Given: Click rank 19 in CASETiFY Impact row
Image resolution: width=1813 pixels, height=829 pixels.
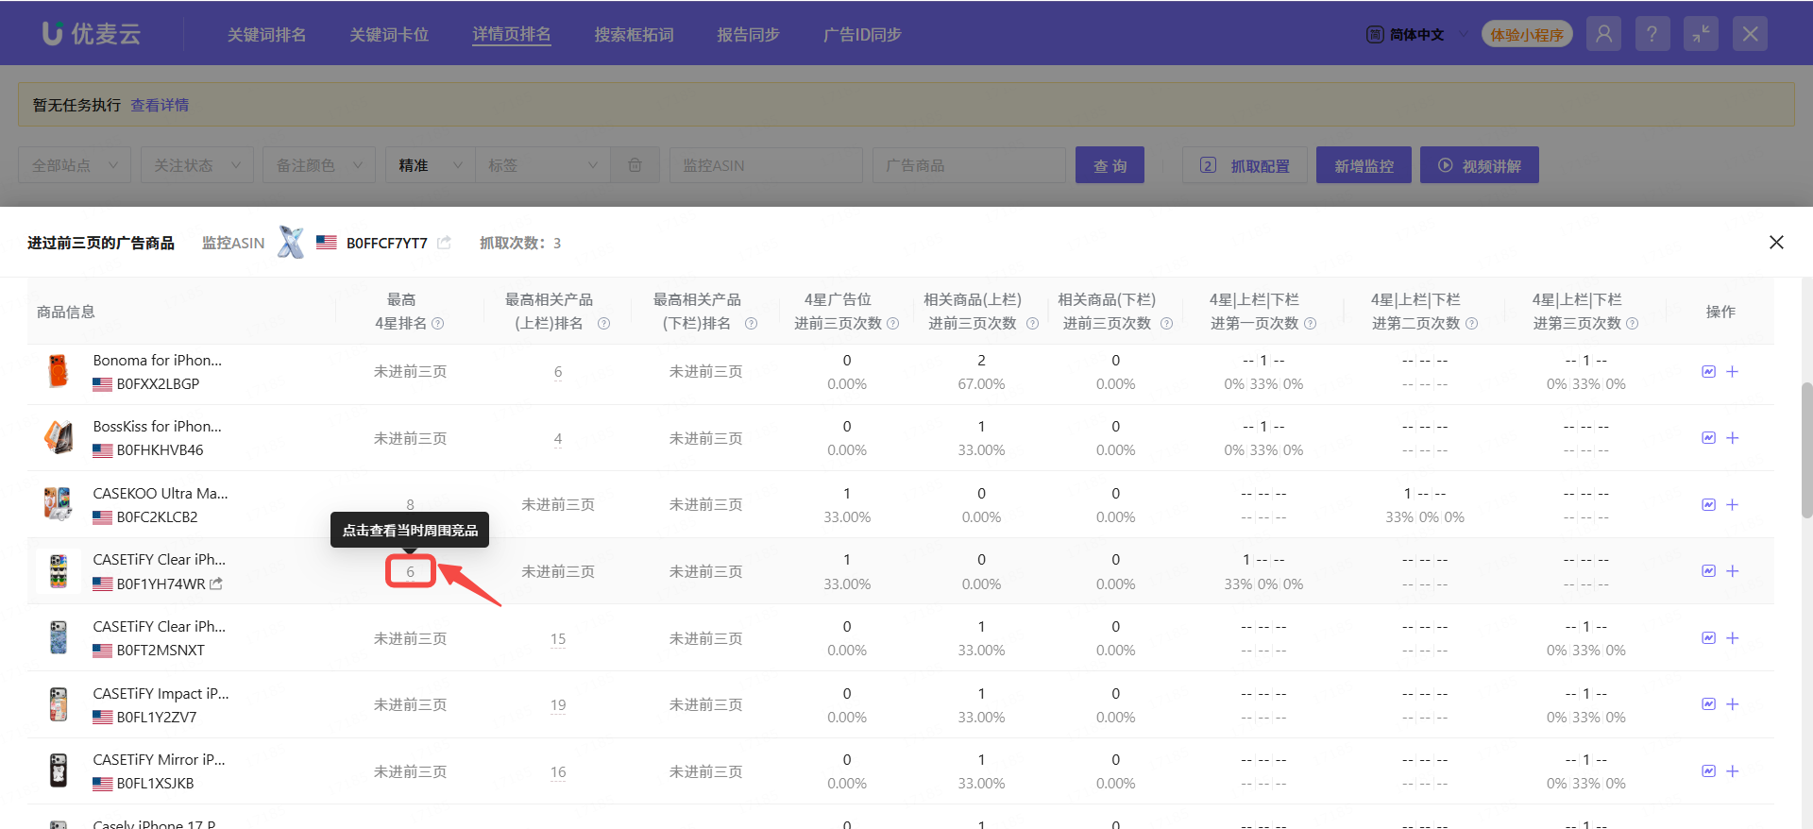Looking at the screenshot, I should [x=558, y=704].
